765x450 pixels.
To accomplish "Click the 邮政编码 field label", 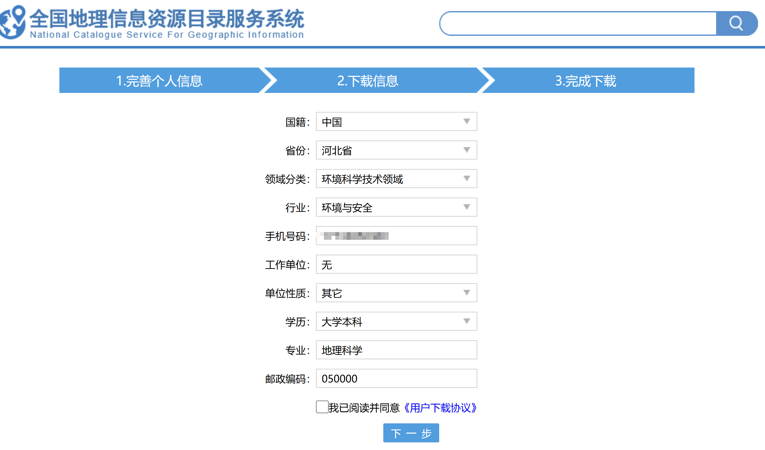I will pos(287,379).
